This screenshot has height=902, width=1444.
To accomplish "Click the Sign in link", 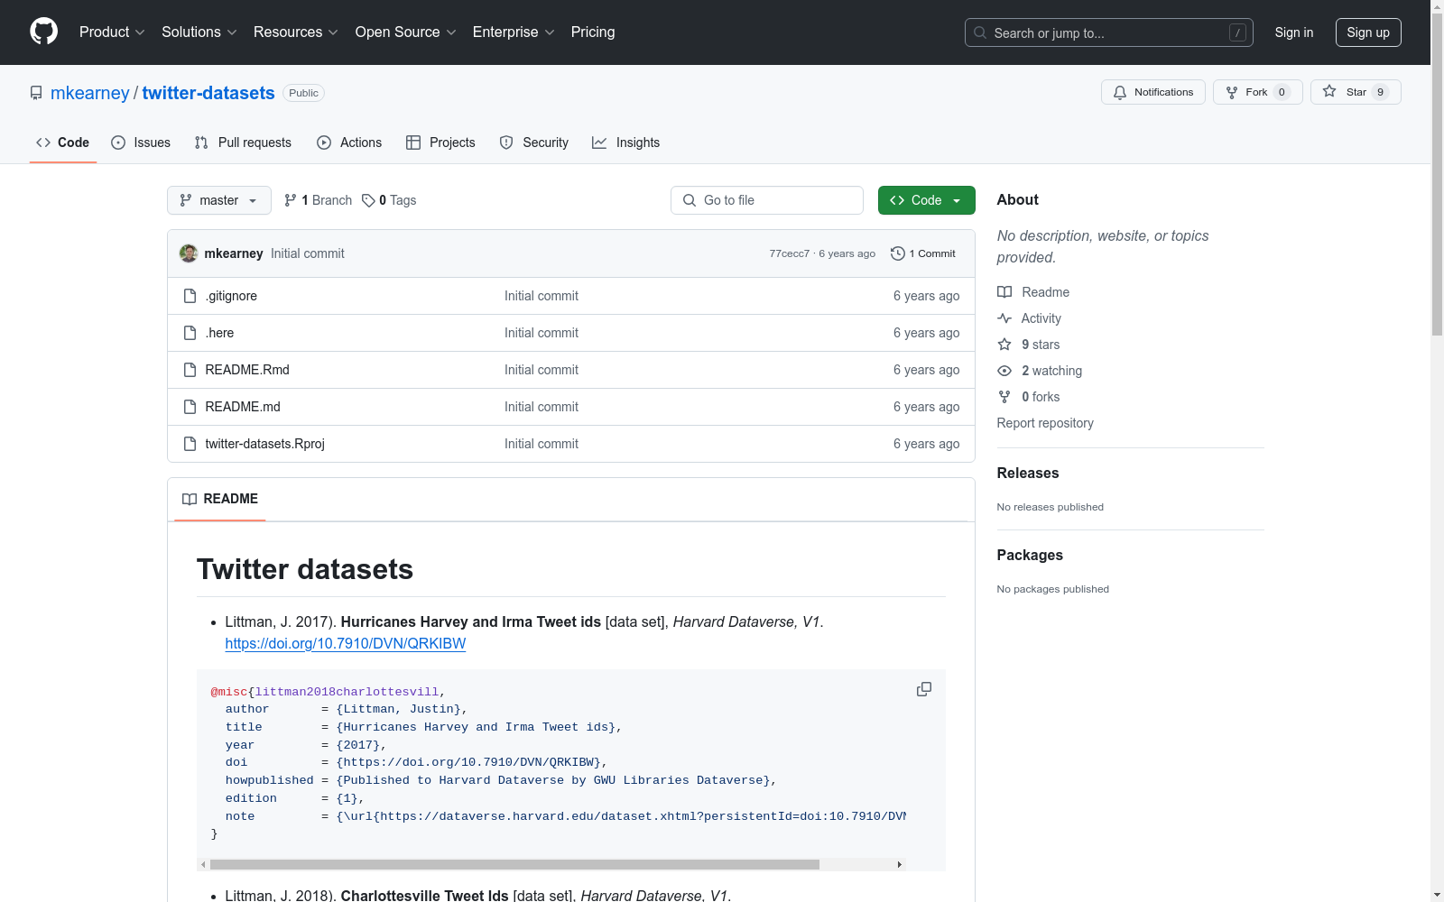I will (1294, 32).
